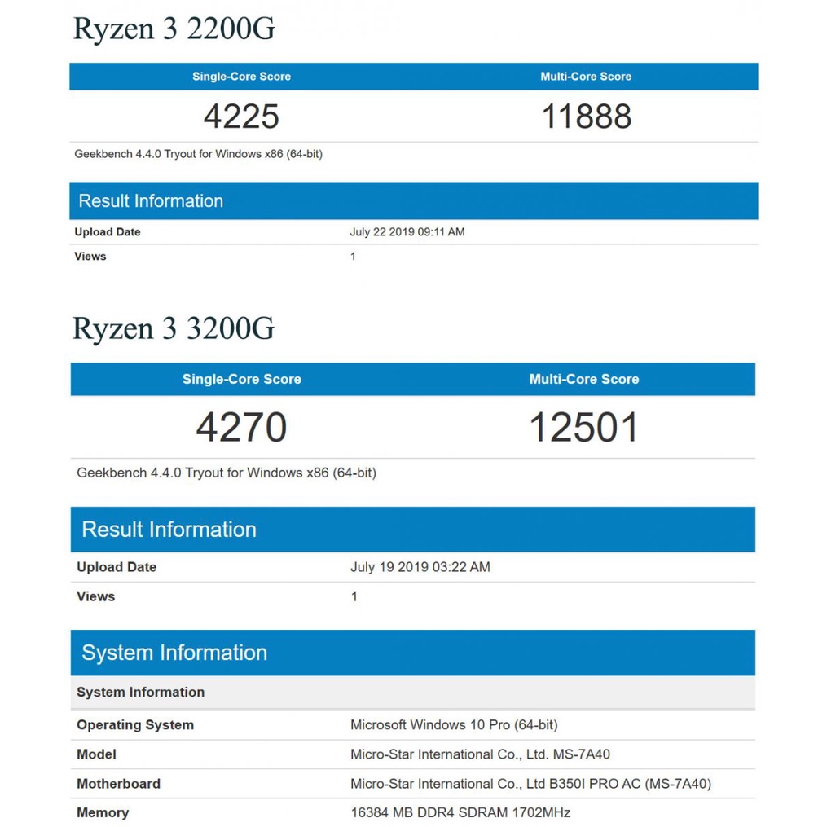Screen dimensions: 827x827
Task: Click the Ryzen 3 3200G heading
Action: coord(174,328)
